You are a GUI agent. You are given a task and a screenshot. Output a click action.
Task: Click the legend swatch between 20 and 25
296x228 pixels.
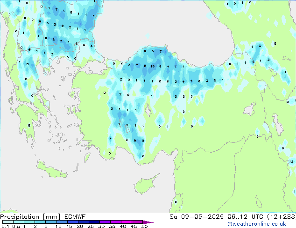[x=84, y=222]
